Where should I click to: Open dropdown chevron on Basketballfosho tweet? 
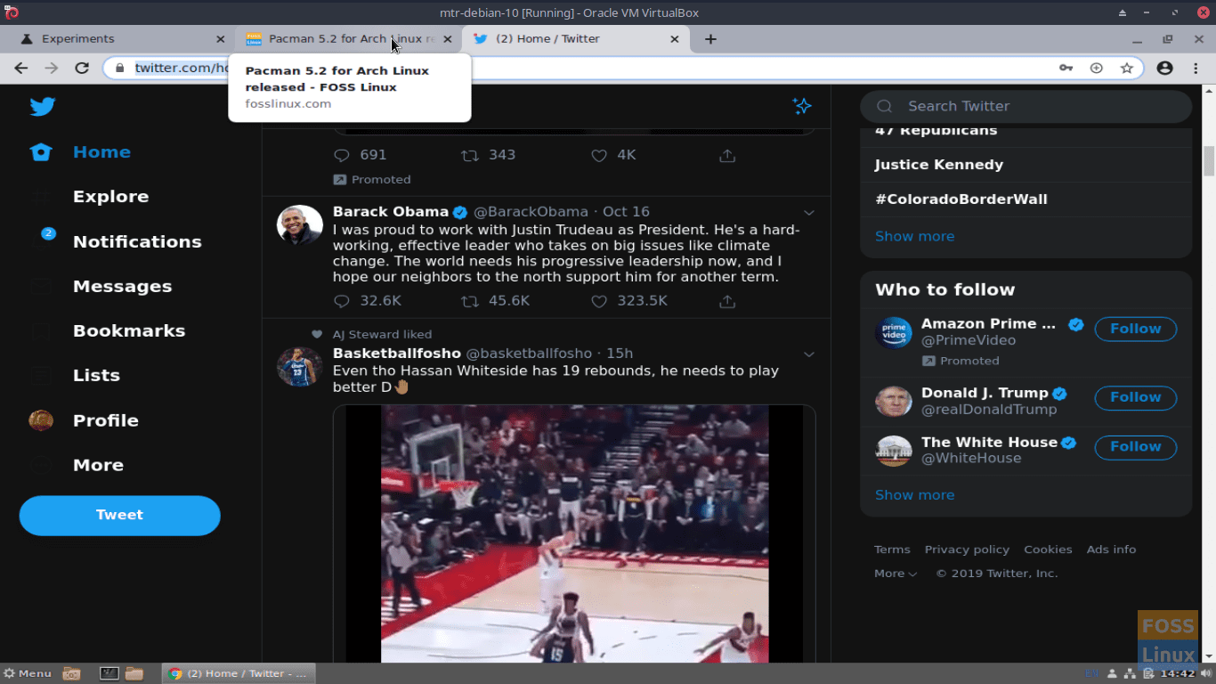point(809,354)
